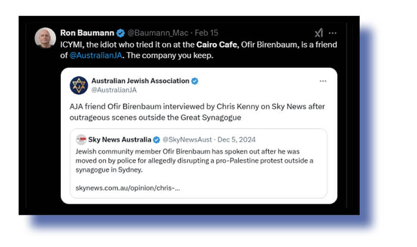Click the Australian Jewish Association account name
This screenshot has height=247, width=417.
click(x=140, y=81)
